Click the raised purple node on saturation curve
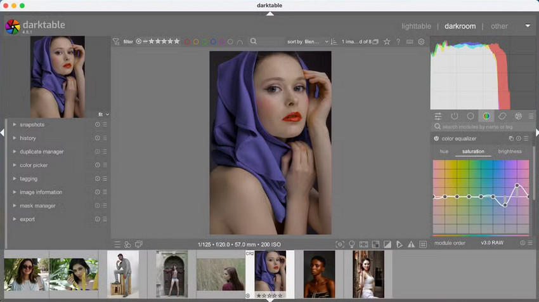Viewport: 539px width, 302px height. (x=517, y=185)
